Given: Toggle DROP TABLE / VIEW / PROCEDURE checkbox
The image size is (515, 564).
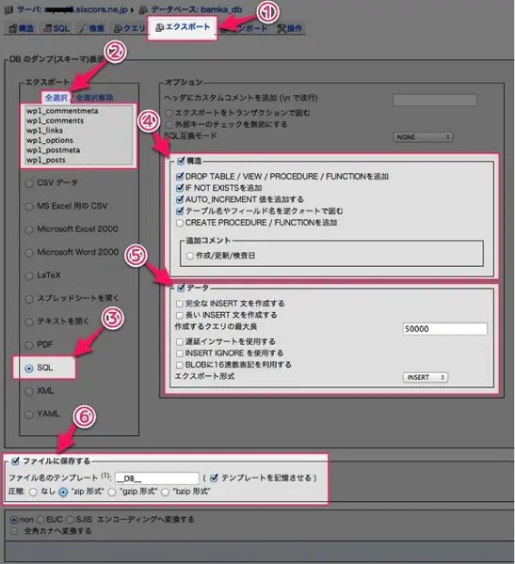Looking at the screenshot, I should click(180, 177).
